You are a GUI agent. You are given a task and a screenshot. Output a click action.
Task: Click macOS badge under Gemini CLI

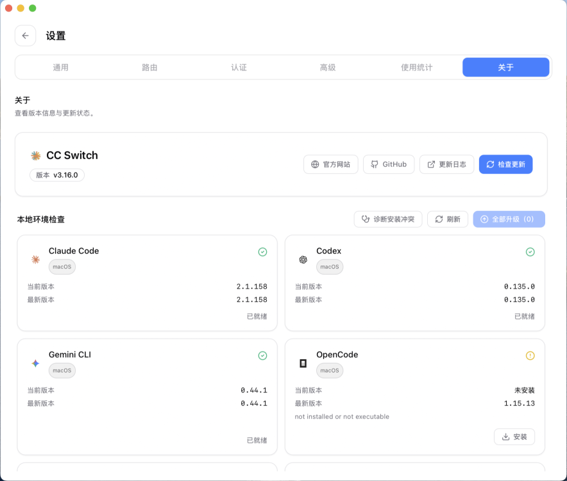[x=62, y=371]
